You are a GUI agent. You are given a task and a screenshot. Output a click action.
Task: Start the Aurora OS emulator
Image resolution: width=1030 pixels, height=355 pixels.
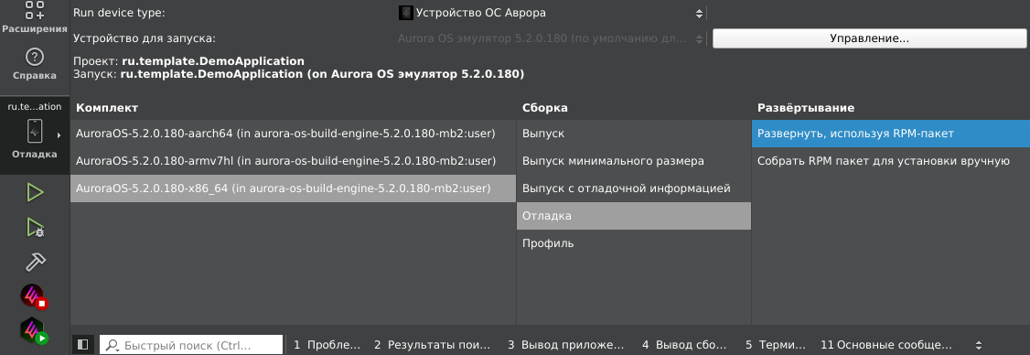click(34, 330)
